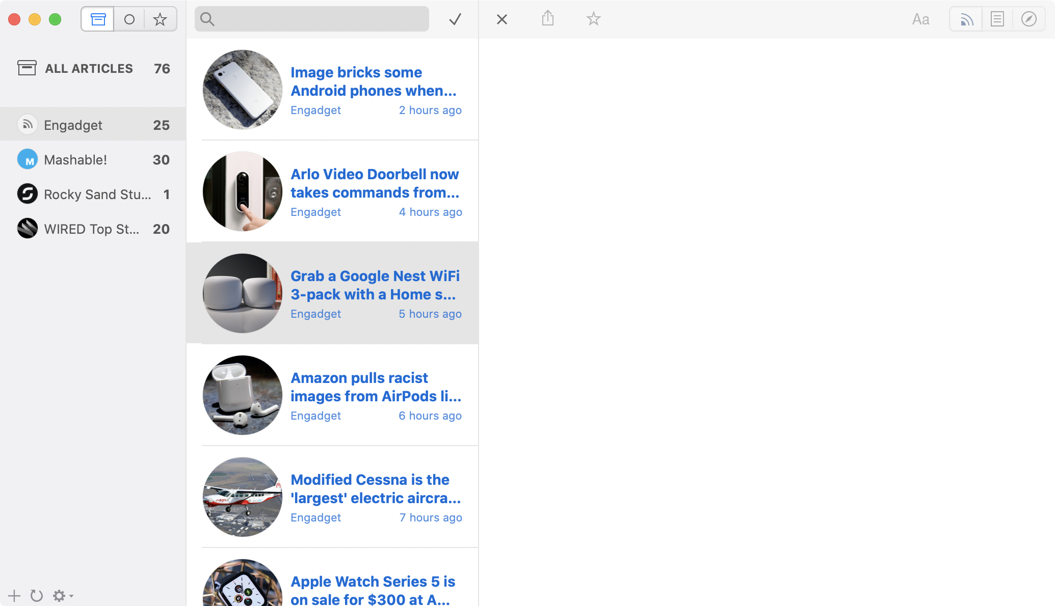
Task: Select the Engadget feed
Action: [93, 125]
